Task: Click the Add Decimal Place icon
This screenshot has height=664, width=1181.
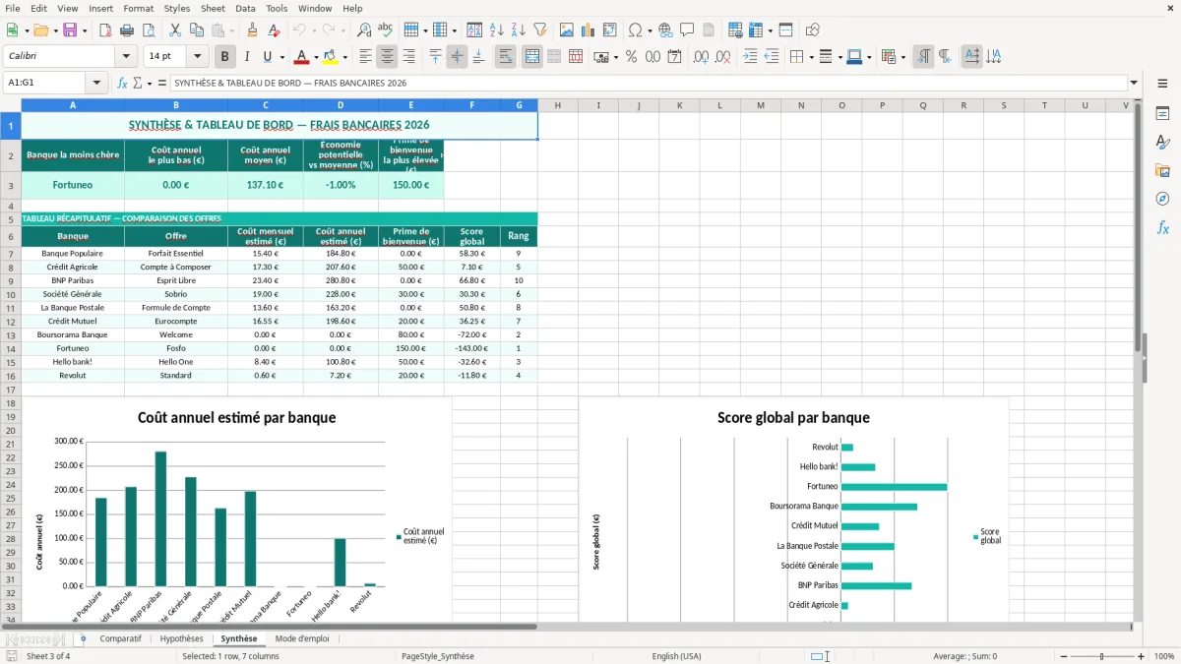Action: (x=701, y=57)
